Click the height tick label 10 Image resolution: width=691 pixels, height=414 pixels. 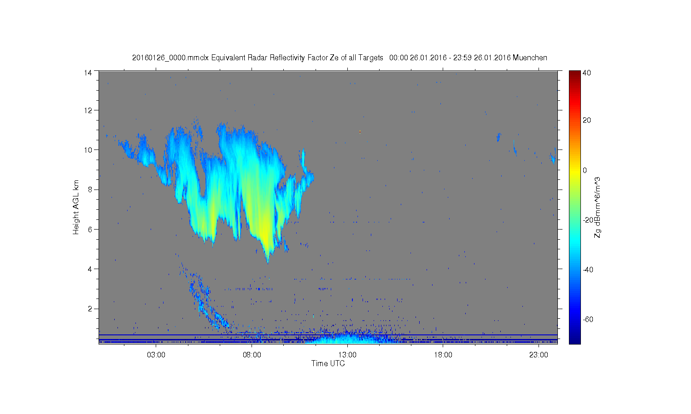coord(88,150)
